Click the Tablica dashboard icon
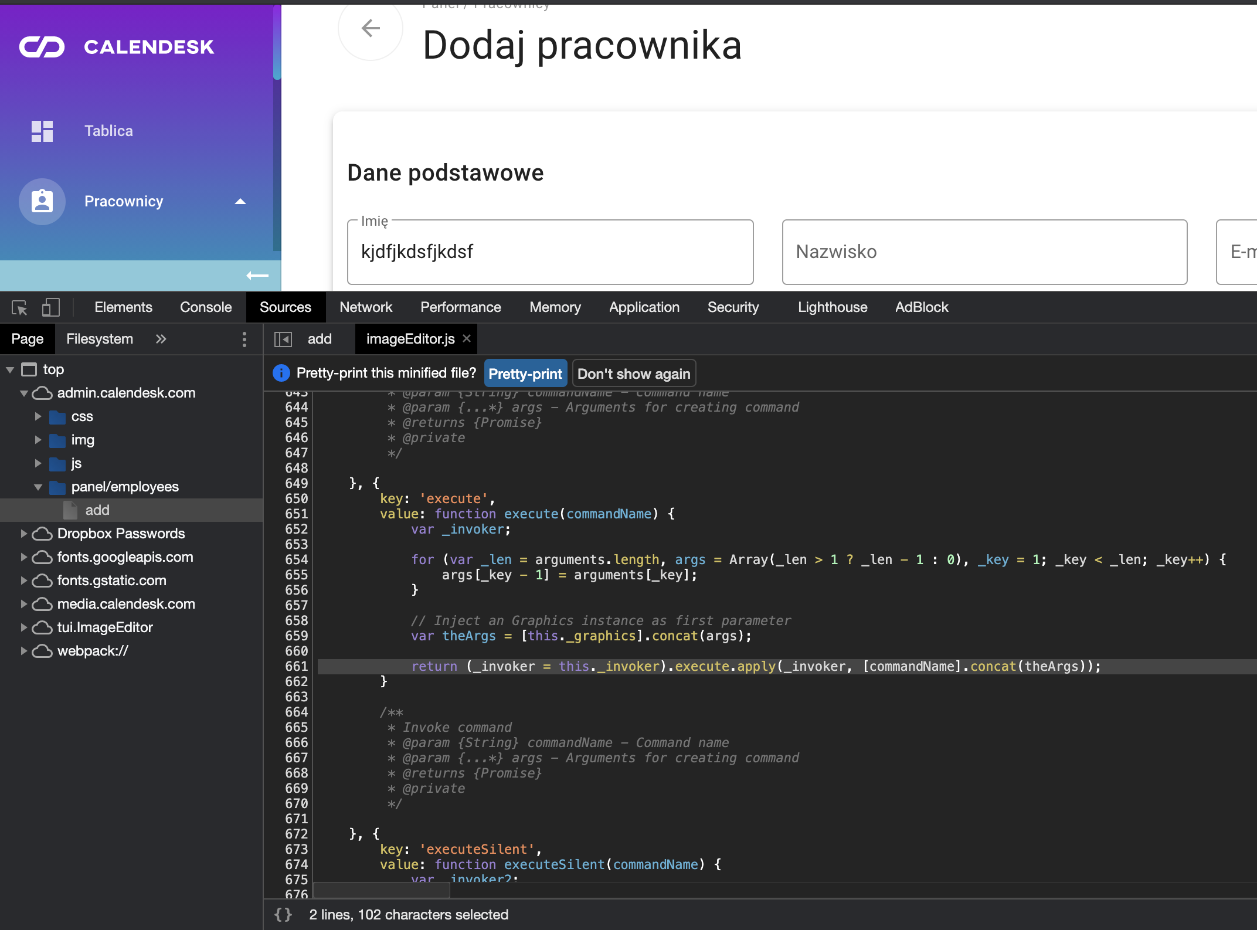Screen dimensions: 1257x930 (x=42, y=131)
